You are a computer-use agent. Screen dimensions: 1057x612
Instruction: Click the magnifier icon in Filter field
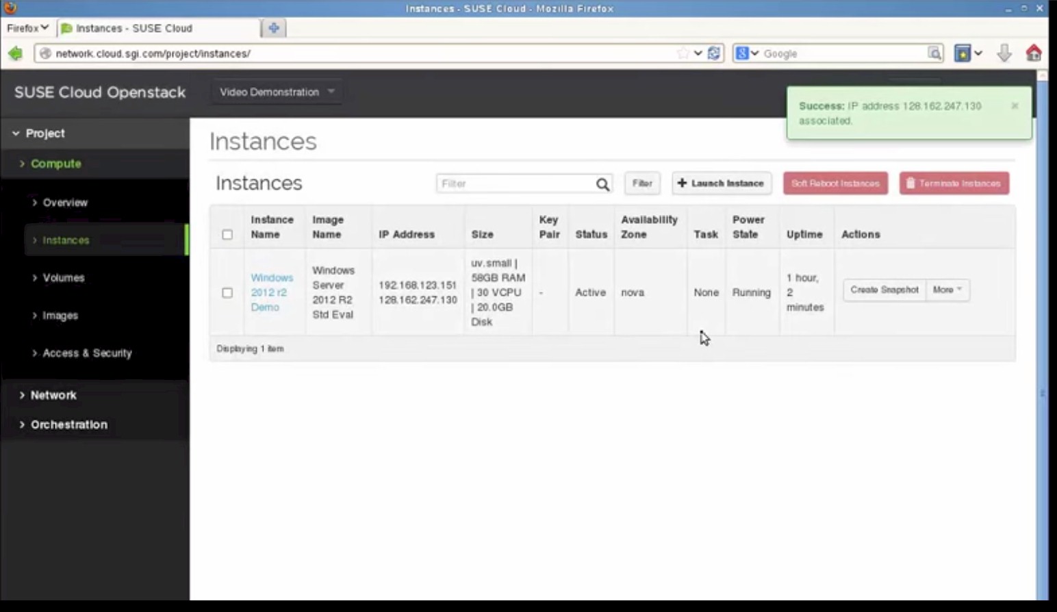(602, 183)
